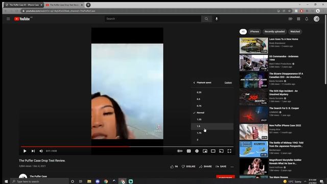This screenshot has height=184, width=327.
Task: Open the Create video camera icon
Action: tap(290, 19)
